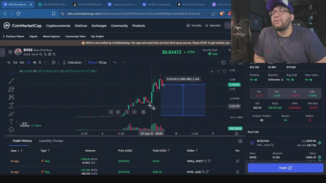326x183 pixels.
Task: Select the price range measure tool
Action: coord(11,106)
